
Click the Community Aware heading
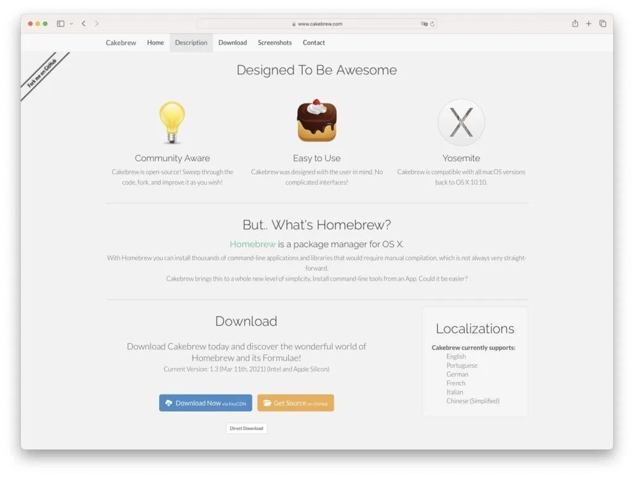(x=172, y=158)
